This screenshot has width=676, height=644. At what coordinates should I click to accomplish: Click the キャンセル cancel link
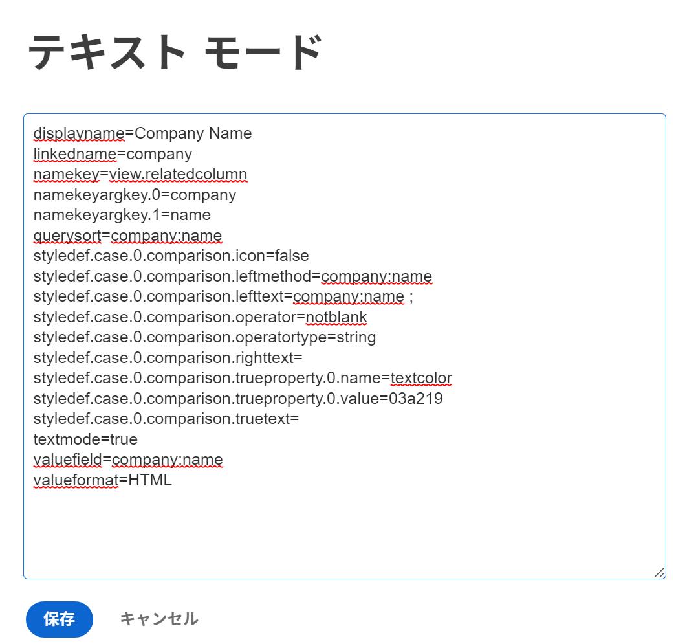click(x=159, y=619)
